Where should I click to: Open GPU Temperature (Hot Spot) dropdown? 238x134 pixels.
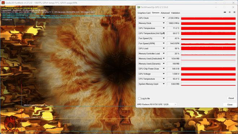(164, 33)
